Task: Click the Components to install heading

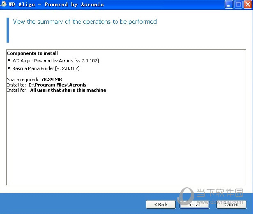Action: click(32, 53)
